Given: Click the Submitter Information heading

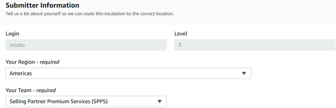Looking at the screenshot, I should pos(42,5).
